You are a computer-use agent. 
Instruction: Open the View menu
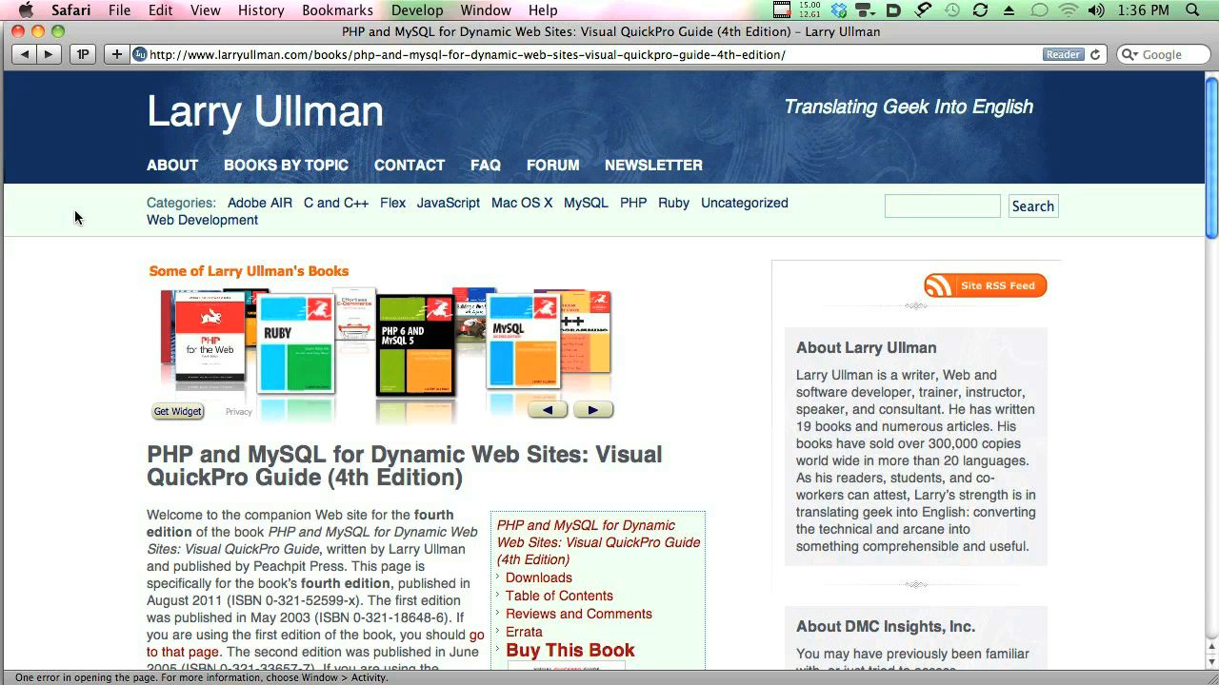point(206,10)
